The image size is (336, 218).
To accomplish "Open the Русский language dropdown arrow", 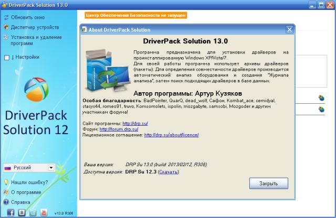I will click(x=51, y=168).
